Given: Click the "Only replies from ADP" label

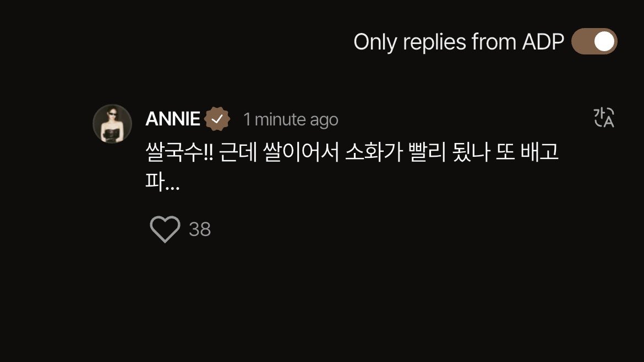Looking at the screenshot, I should [x=459, y=42].
